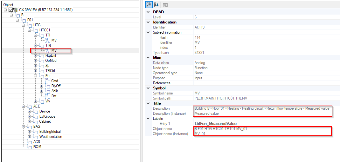The image size is (340, 162).
Task: Click the Hash value 414
Action: (197, 37)
